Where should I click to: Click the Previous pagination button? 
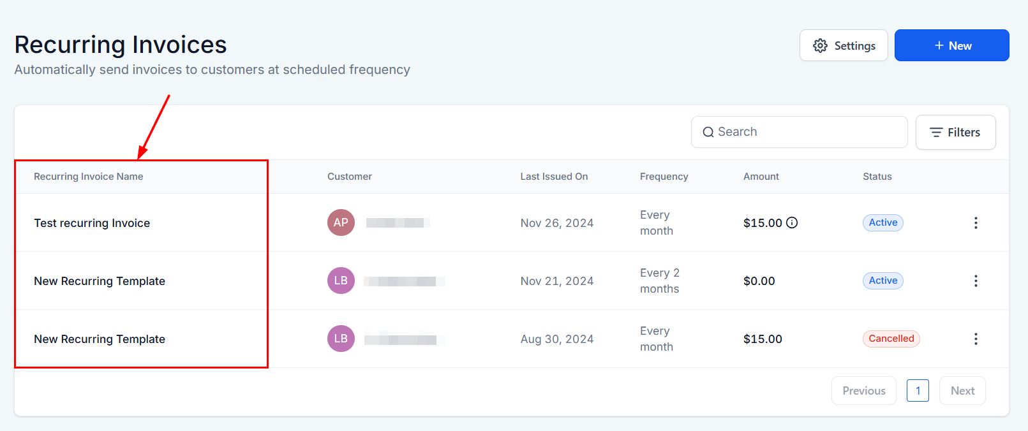(x=863, y=391)
